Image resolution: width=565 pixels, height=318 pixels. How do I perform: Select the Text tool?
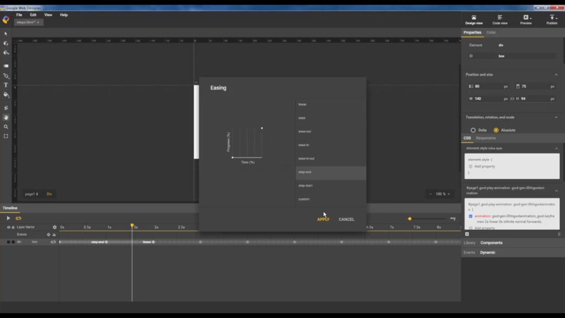tap(6, 85)
